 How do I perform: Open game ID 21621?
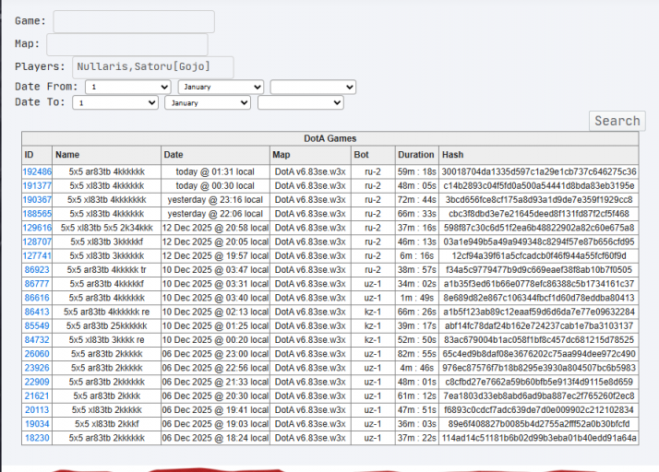(x=37, y=396)
